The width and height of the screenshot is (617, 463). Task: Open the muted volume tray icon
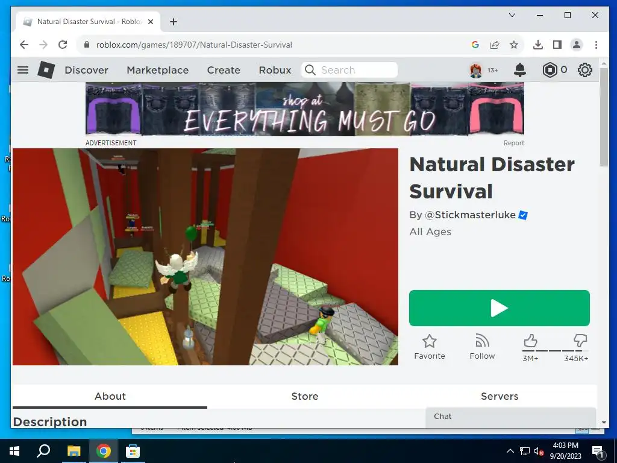[x=539, y=451]
